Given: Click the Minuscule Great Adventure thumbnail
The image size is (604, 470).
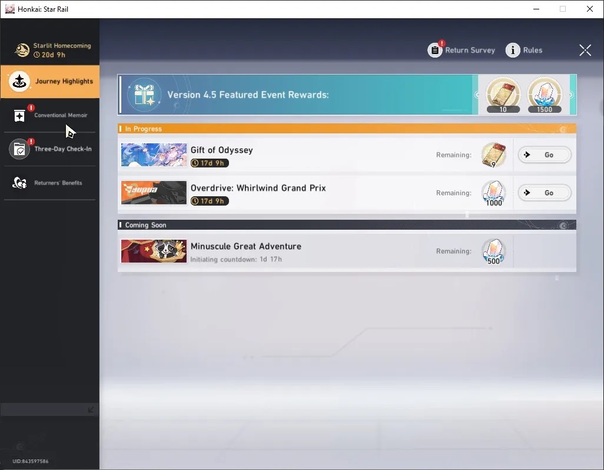Looking at the screenshot, I should pyautogui.click(x=154, y=251).
